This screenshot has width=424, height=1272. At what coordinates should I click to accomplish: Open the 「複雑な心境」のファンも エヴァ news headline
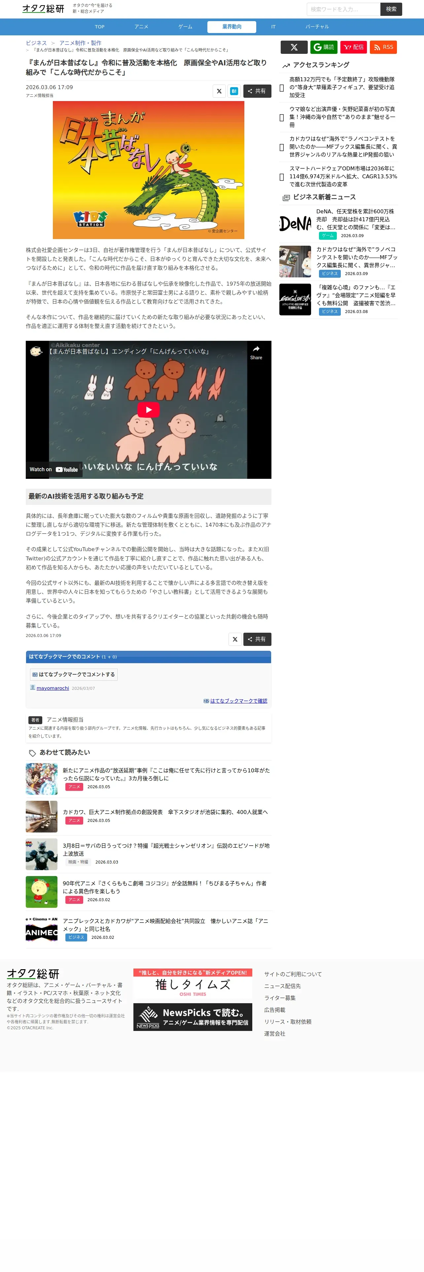click(356, 295)
